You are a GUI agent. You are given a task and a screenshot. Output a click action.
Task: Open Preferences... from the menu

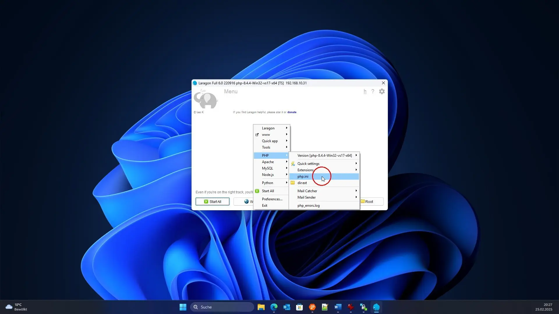coord(271,199)
